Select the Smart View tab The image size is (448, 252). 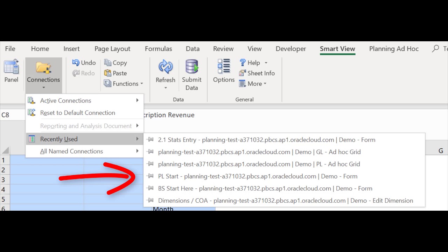click(x=337, y=49)
